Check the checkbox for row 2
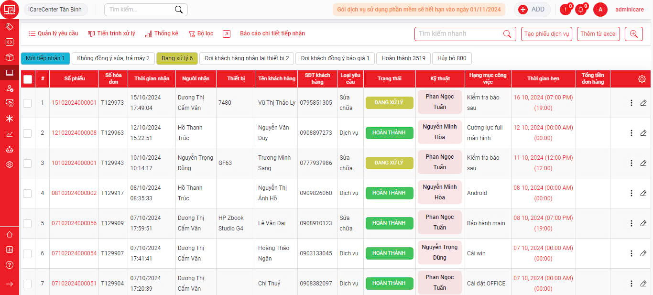This screenshot has width=653, height=295. pyautogui.click(x=27, y=133)
